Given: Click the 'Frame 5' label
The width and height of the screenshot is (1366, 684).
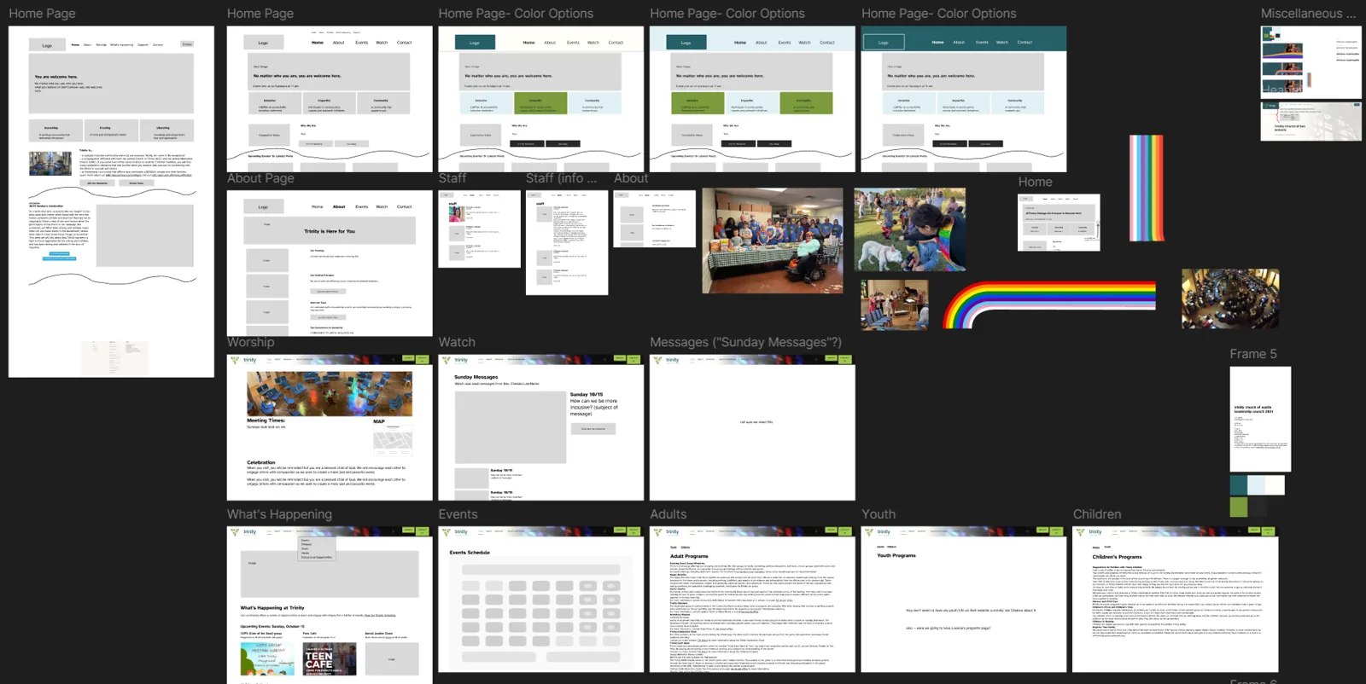Looking at the screenshot, I should tap(1253, 354).
